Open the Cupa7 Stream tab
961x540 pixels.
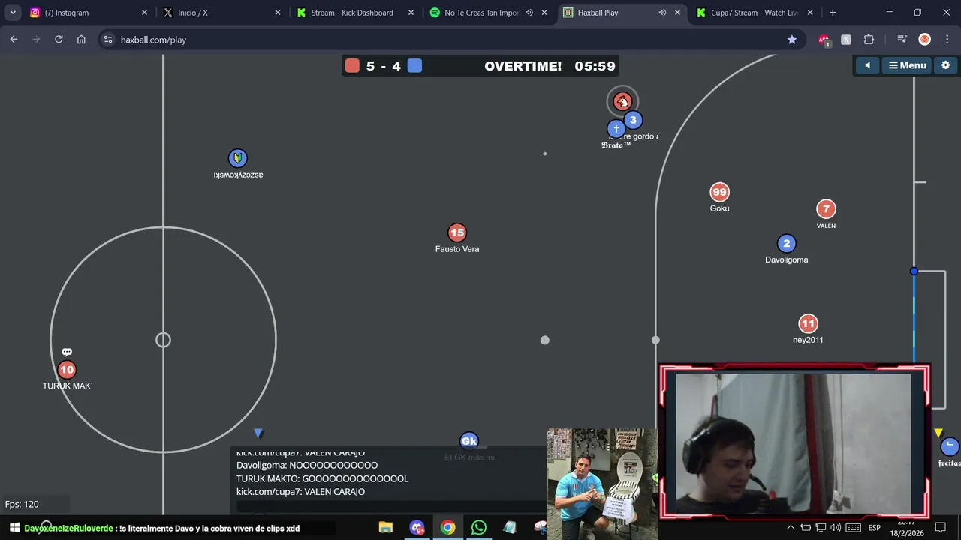(x=756, y=13)
